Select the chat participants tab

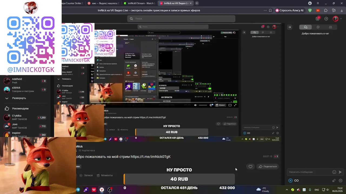pyautogui.click(x=330, y=27)
